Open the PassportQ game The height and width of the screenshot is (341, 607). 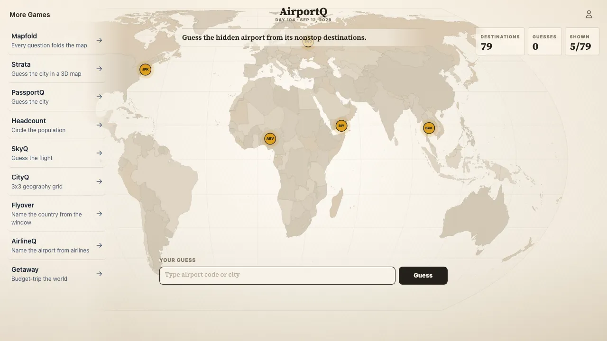(x=57, y=97)
